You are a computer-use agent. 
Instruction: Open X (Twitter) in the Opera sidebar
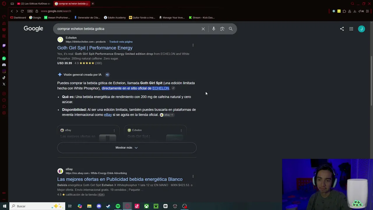[4, 84]
